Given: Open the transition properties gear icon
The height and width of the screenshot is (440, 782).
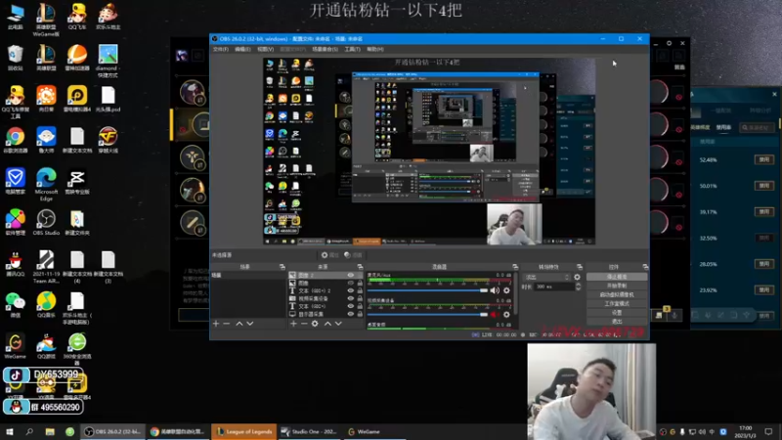Looking at the screenshot, I should click(577, 277).
